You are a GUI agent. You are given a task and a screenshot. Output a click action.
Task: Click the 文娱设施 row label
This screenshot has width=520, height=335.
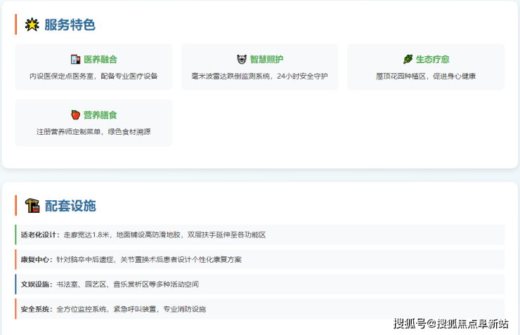(36, 284)
